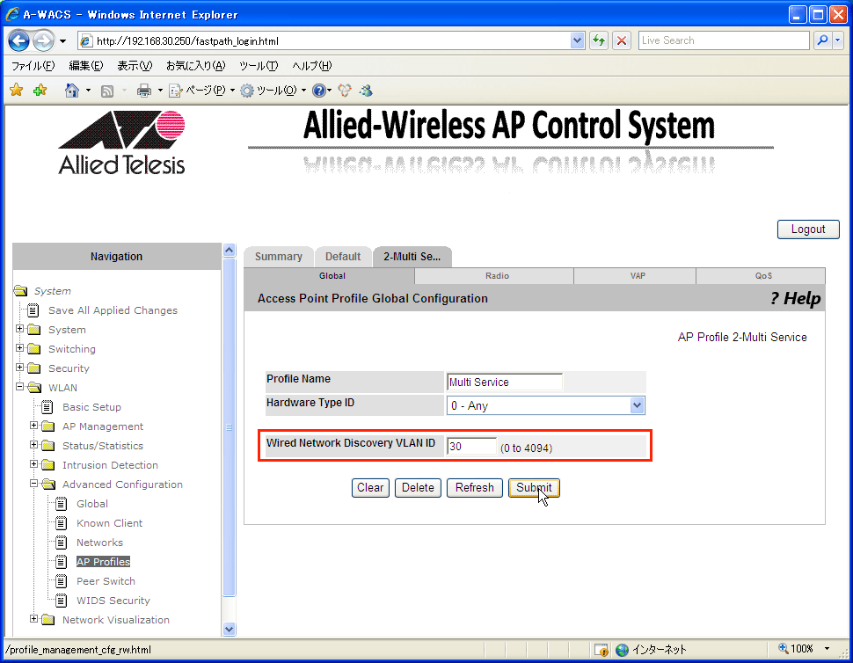Click the WIDS Security page icon

62,601
